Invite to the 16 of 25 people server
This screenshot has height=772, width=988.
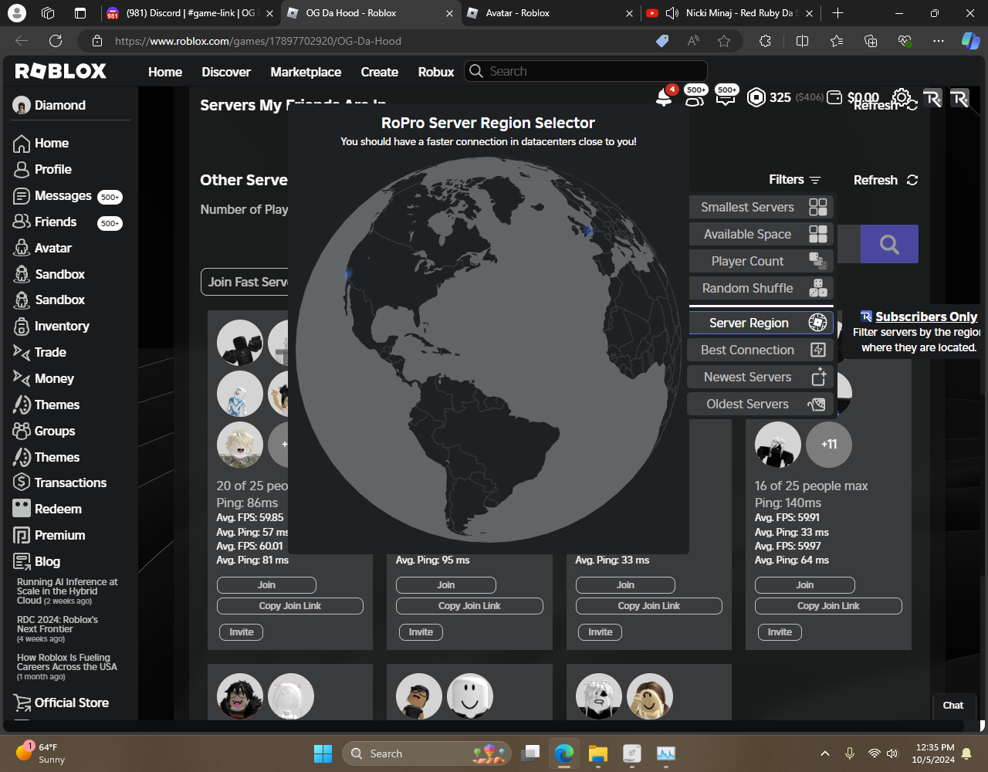click(780, 632)
